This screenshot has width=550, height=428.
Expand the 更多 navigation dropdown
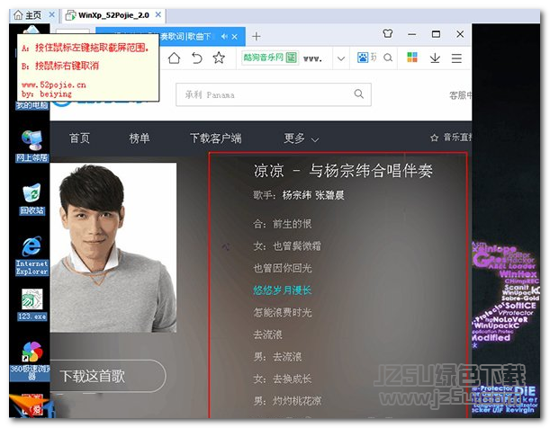(x=302, y=138)
